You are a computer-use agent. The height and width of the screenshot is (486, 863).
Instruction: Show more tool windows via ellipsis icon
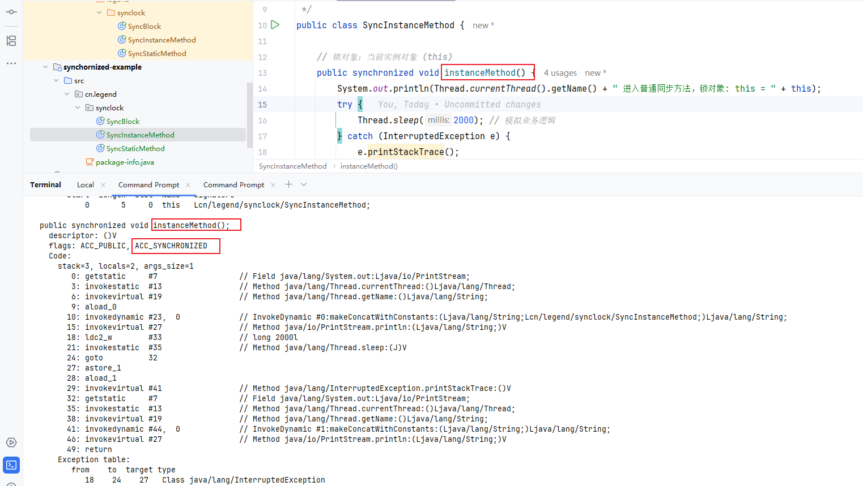point(11,63)
